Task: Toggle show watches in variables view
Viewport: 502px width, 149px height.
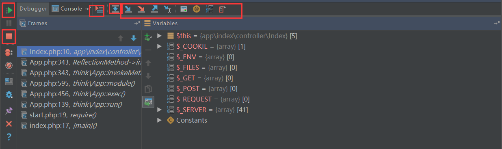Action: [x=148, y=101]
